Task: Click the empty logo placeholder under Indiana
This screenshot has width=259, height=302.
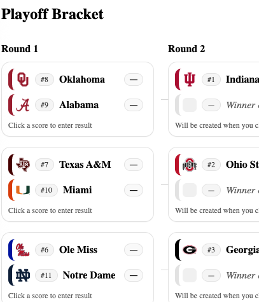Action: [x=190, y=105]
